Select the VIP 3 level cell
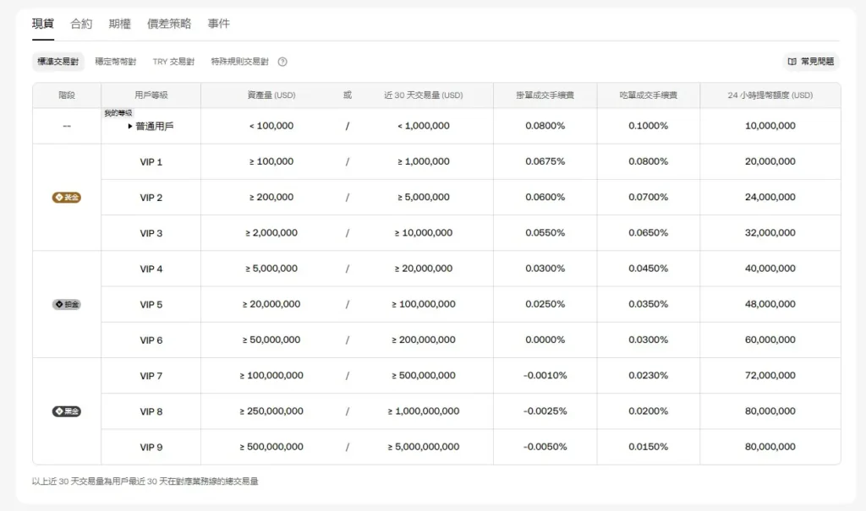The width and height of the screenshot is (866, 511). pos(151,233)
